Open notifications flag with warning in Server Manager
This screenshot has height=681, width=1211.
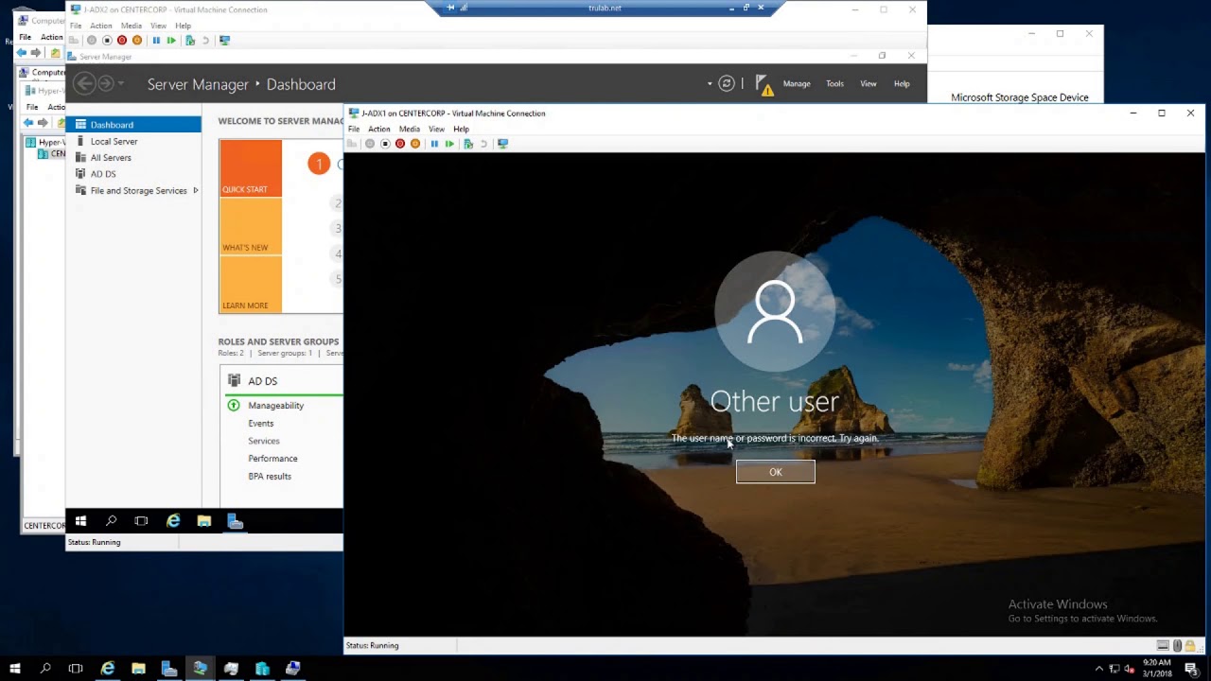[763, 84]
